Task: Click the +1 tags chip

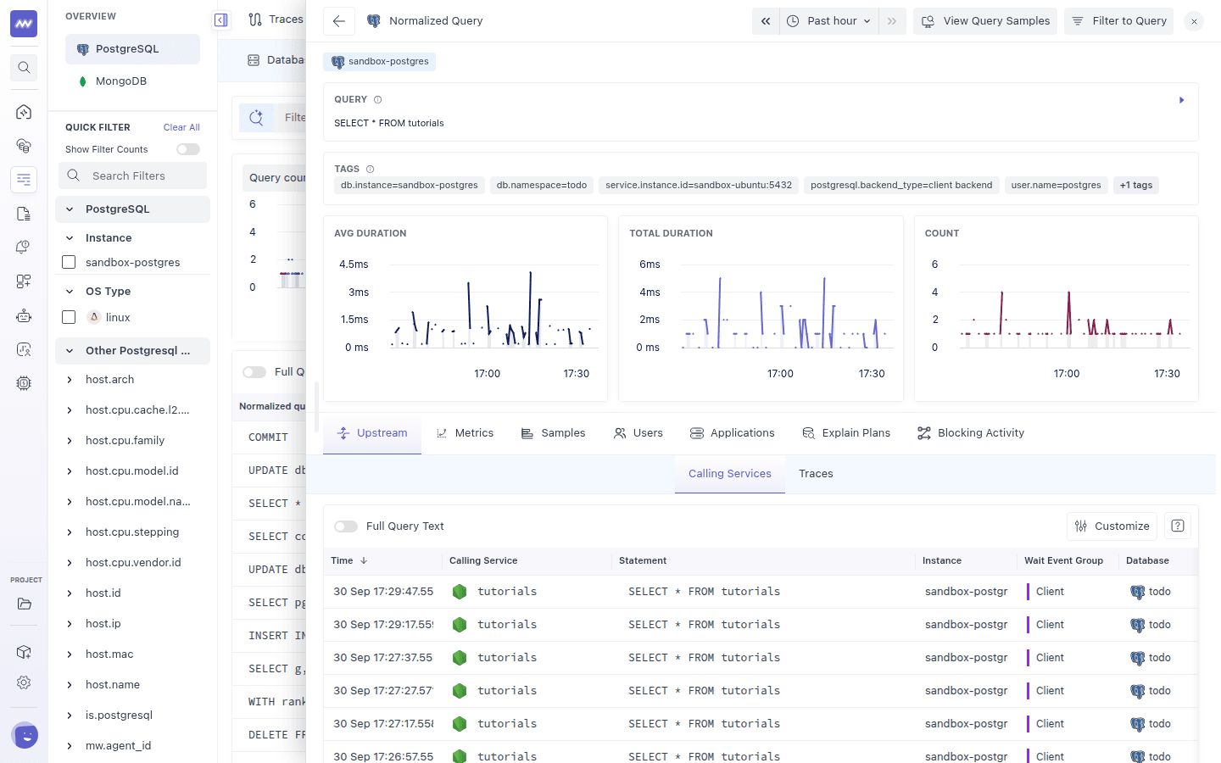Action: click(x=1136, y=186)
